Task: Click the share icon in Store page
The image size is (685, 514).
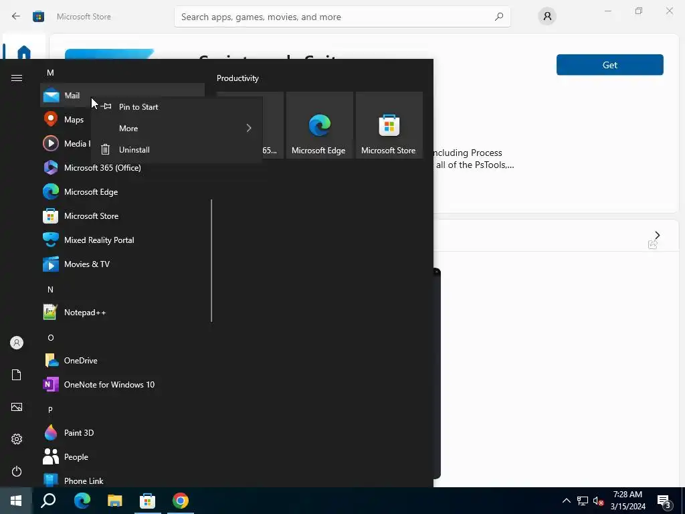Action: pyautogui.click(x=653, y=245)
